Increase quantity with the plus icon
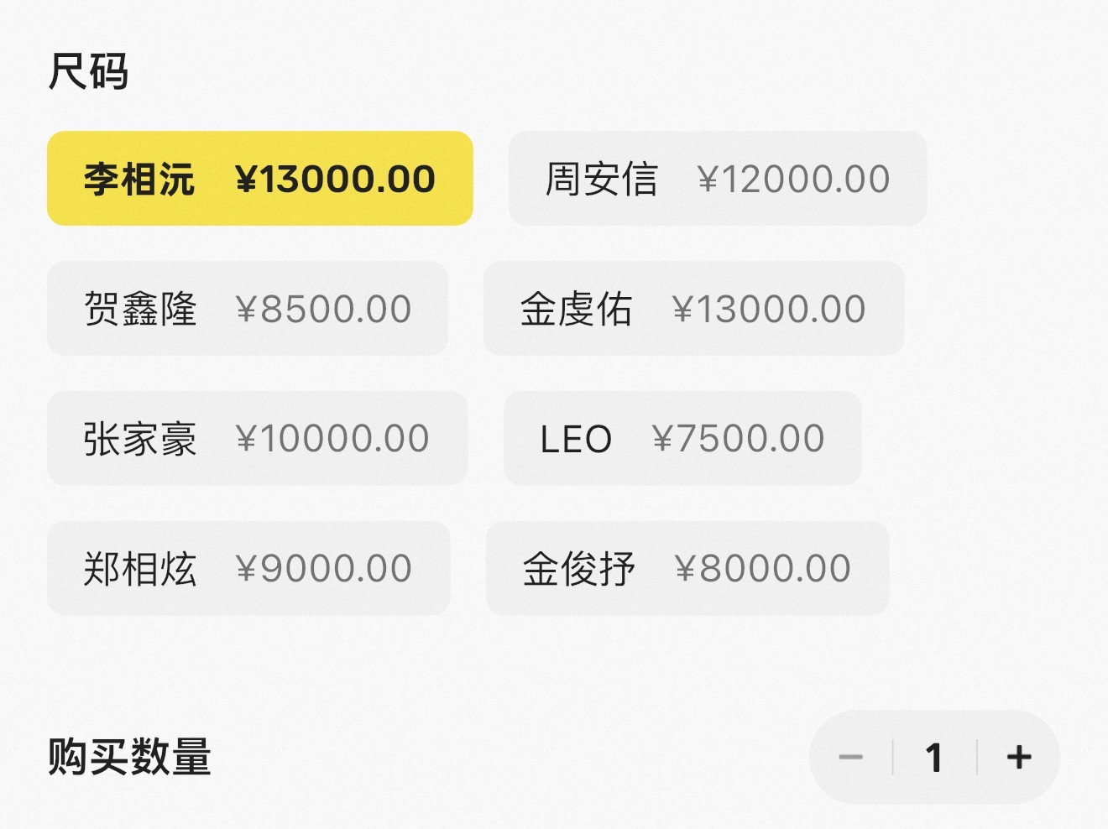This screenshot has height=829, width=1108. tap(1019, 758)
